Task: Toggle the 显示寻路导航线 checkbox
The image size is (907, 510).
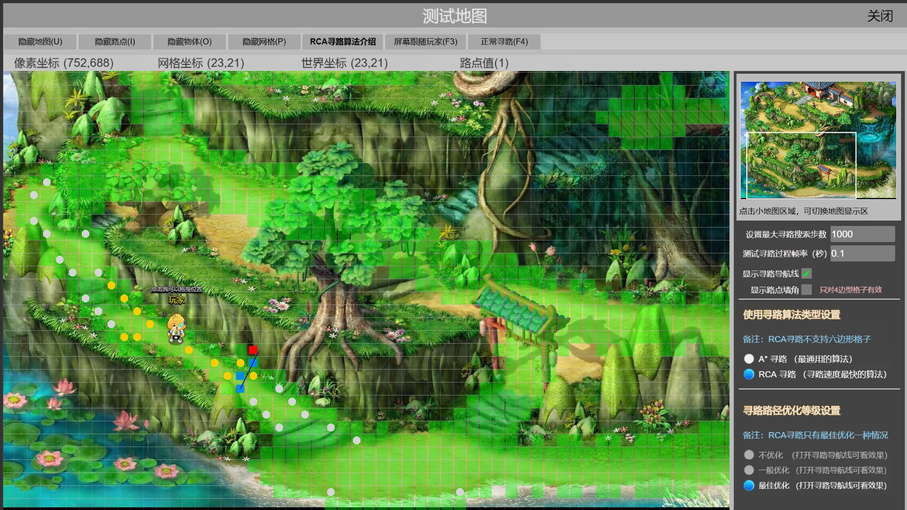Action: (806, 274)
